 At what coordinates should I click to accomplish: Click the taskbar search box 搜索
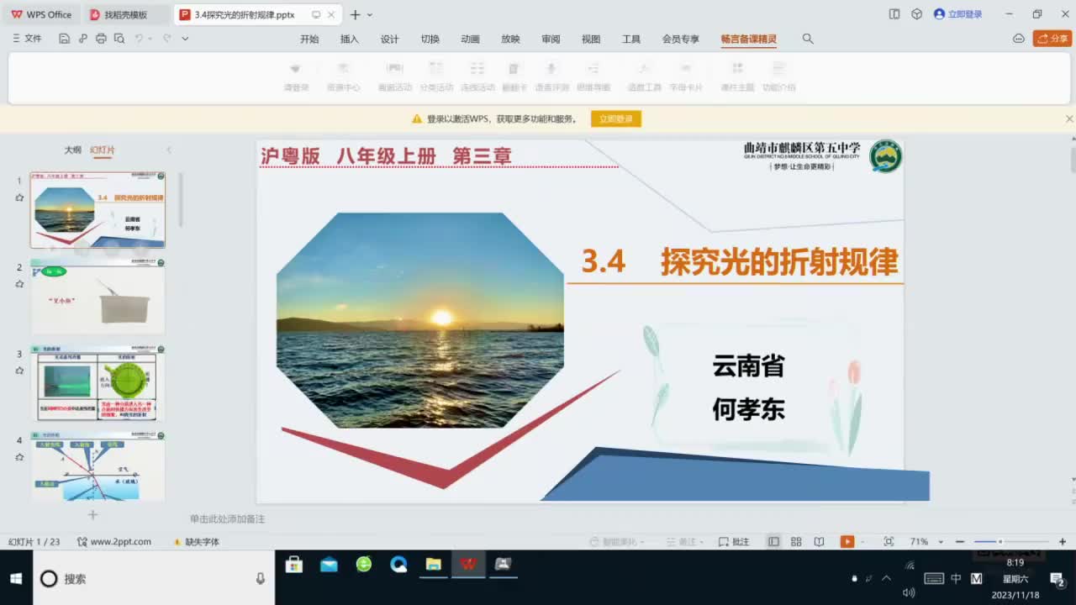tap(154, 579)
